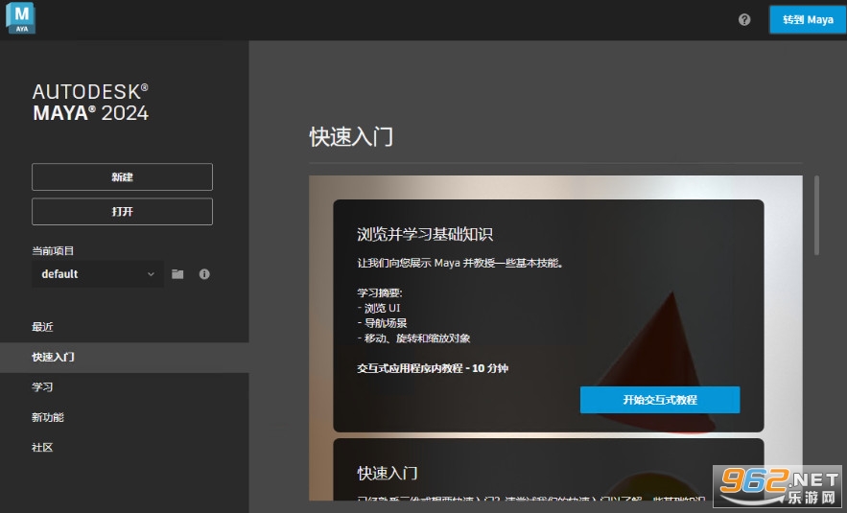Show project info via info icon
This screenshot has width=847, height=513.
click(204, 274)
